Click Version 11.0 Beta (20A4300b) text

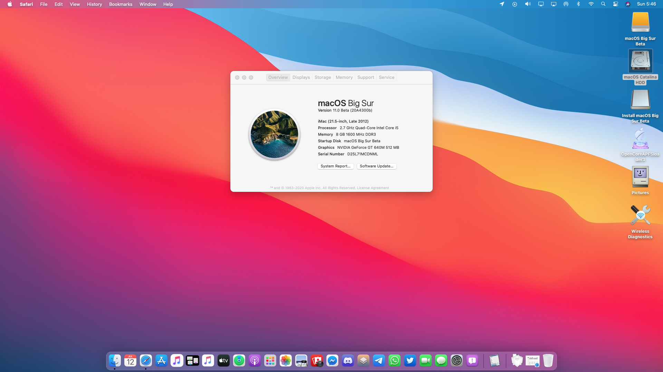click(345, 111)
